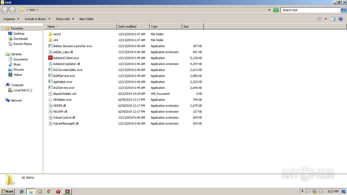Expand the test breadcrumb arrow
Image resolution: width=347 pixels, height=195 pixels.
coord(37,10)
